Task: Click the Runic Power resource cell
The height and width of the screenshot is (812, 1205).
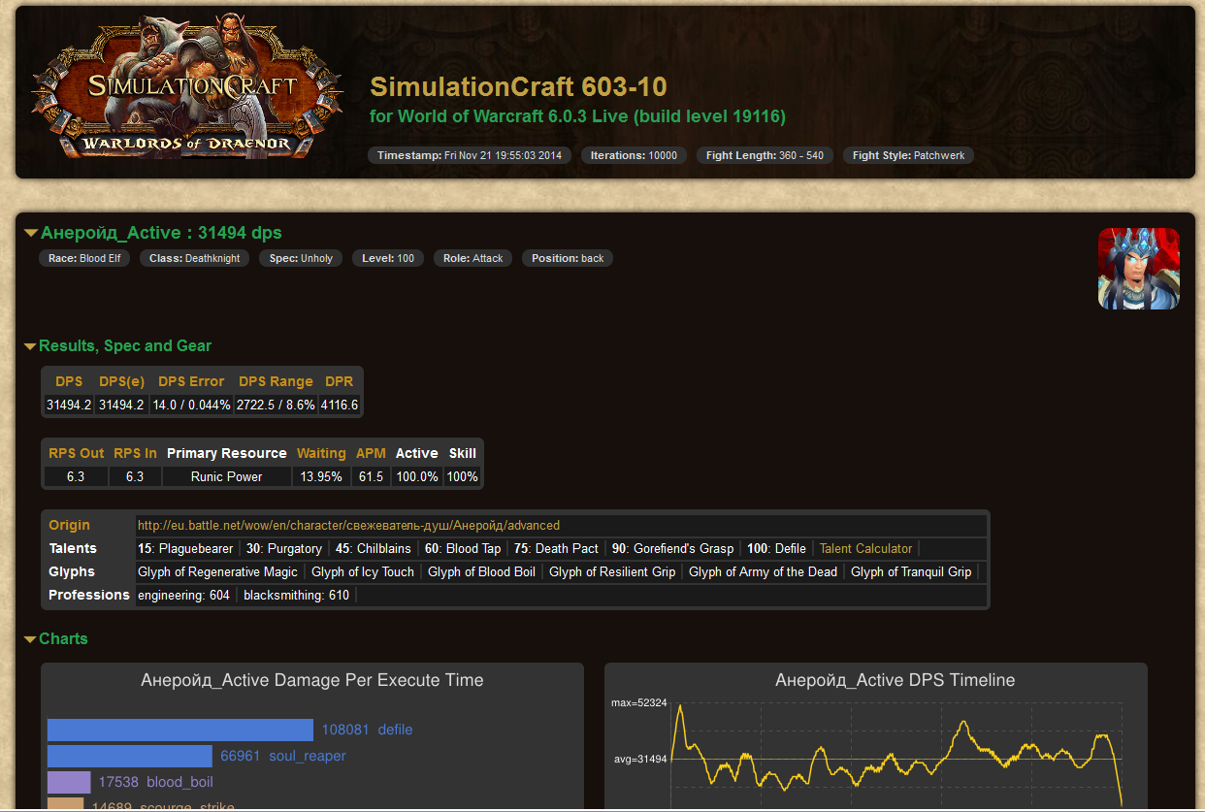Action: click(227, 476)
